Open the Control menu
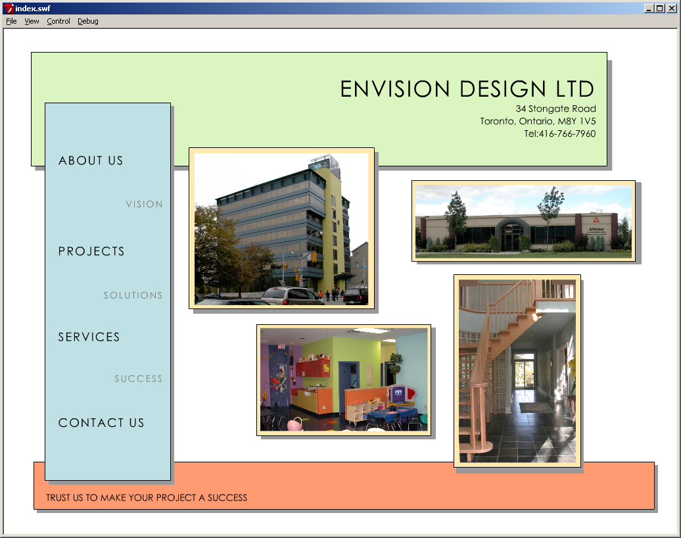This screenshot has width=681, height=538. point(59,21)
